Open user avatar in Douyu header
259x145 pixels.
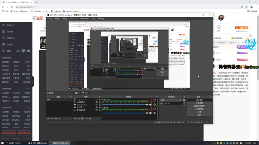221,18
